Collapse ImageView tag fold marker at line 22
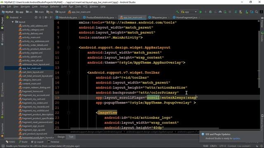 point(68,113)
